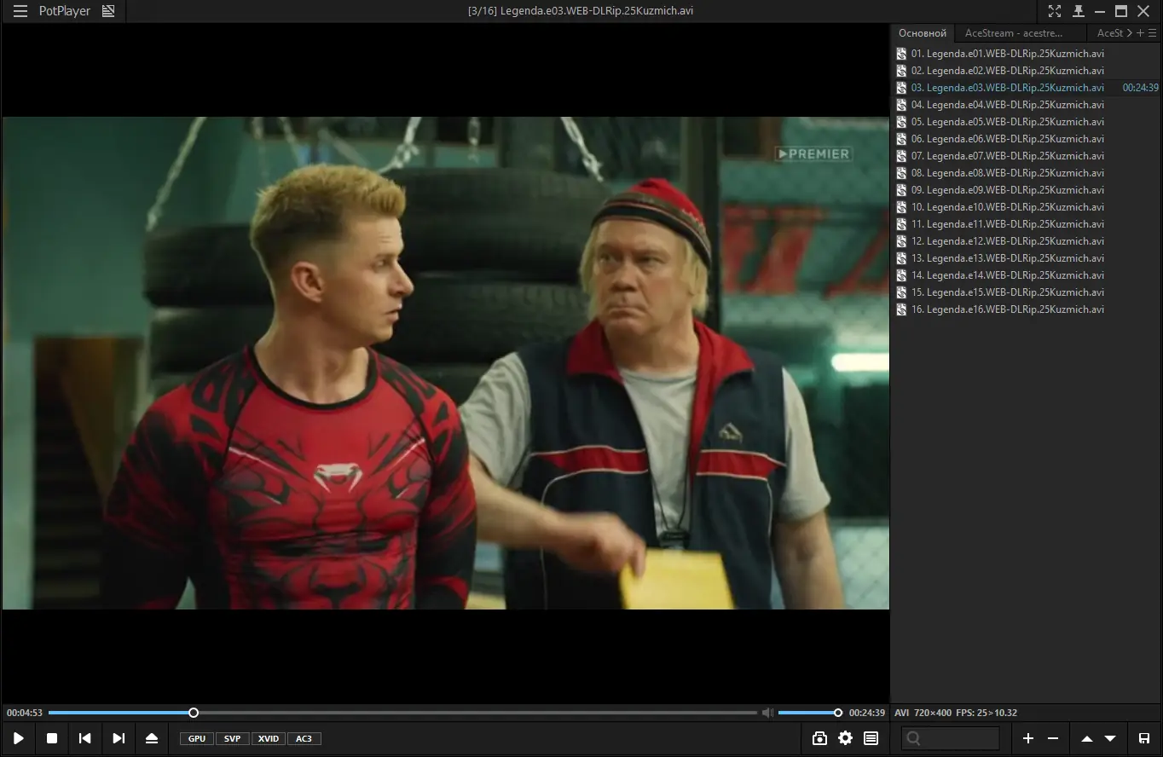
Task: Switch to fullscreen with the expand arrows icon
Action: 1055,11
